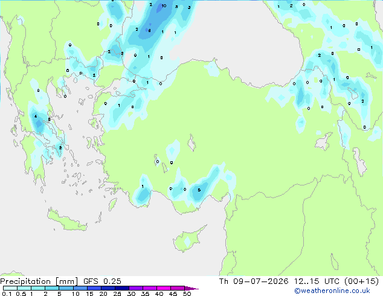Click the 'Th 09-07-2026' date text
Screen dimensions: 383x296
254,282
